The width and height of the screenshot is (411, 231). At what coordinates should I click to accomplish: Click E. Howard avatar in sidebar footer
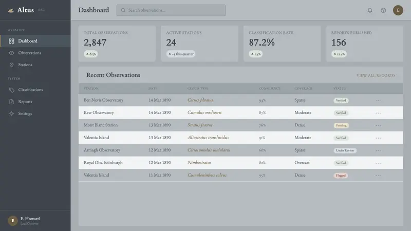[12, 221]
